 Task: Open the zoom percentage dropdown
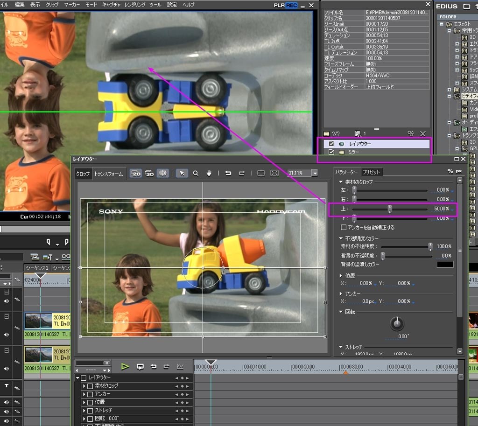click(x=315, y=173)
